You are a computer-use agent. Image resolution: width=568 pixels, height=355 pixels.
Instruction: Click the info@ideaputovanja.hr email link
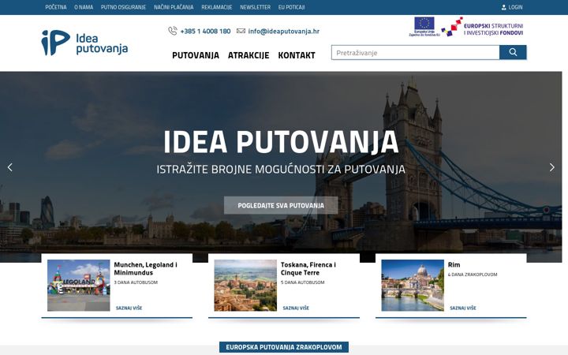[x=284, y=31]
